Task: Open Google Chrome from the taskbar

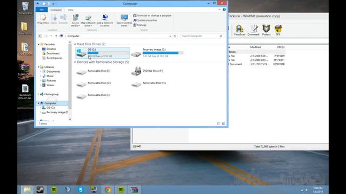Action: click(108, 190)
